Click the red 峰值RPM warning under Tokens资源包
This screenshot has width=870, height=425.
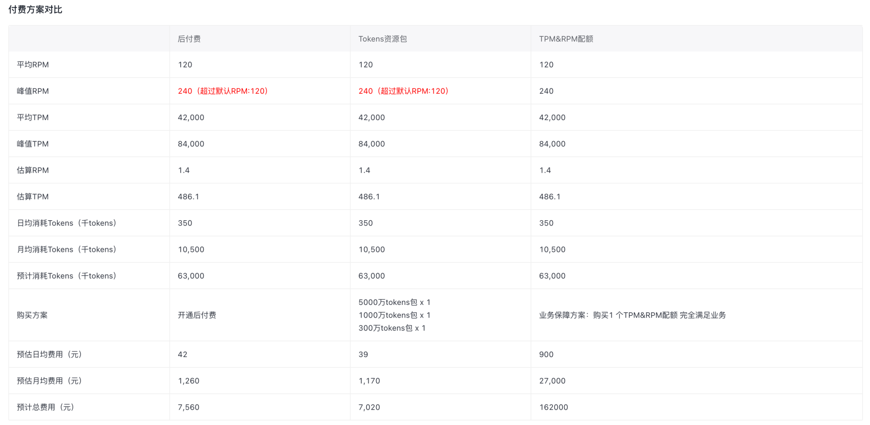(x=403, y=91)
